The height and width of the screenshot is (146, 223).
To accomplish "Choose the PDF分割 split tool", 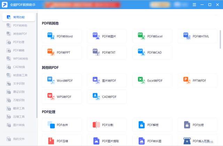I will pos(107,125).
